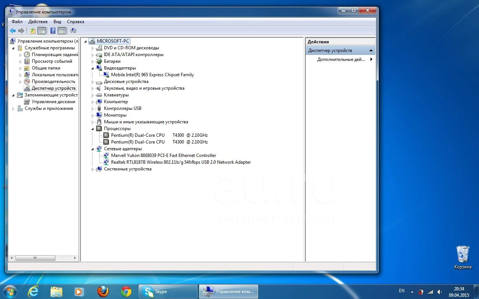Click the Контроллеры USB icon
Viewport: 479px width, 299px height.
pos(99,108)
